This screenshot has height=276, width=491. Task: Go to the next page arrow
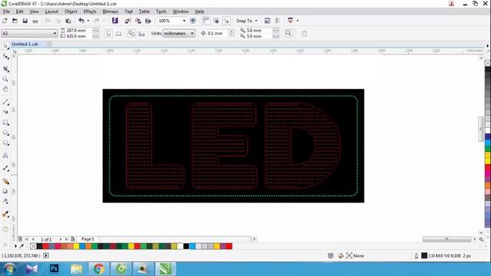pyautogui.click(x=61, y=239)
